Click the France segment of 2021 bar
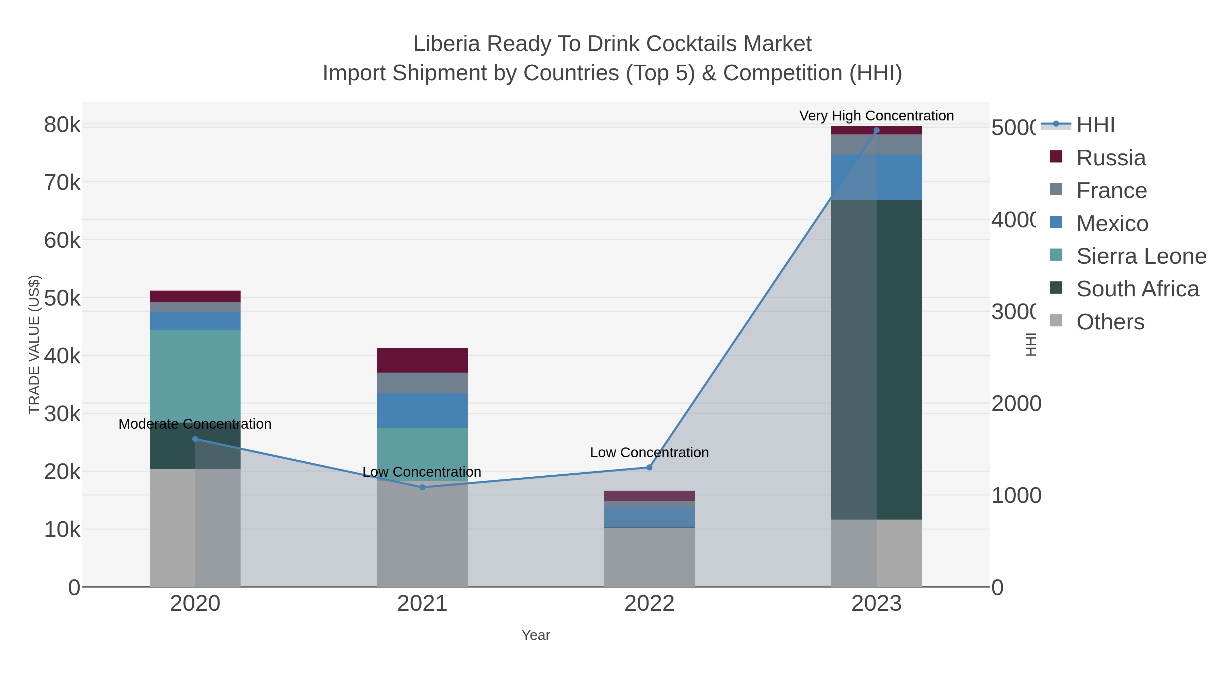 tap(422, 383)
